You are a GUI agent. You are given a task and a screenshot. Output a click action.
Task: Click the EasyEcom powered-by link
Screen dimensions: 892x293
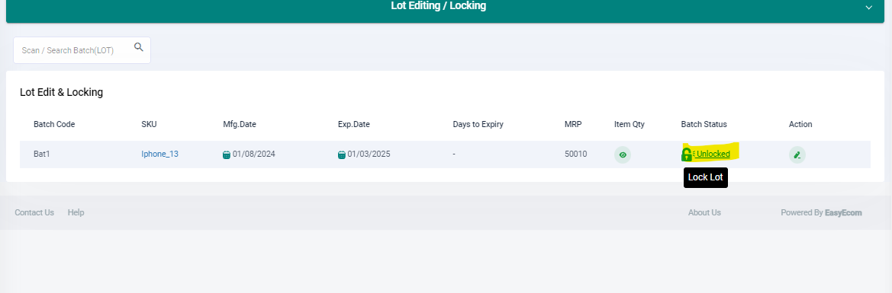(843, 213)
